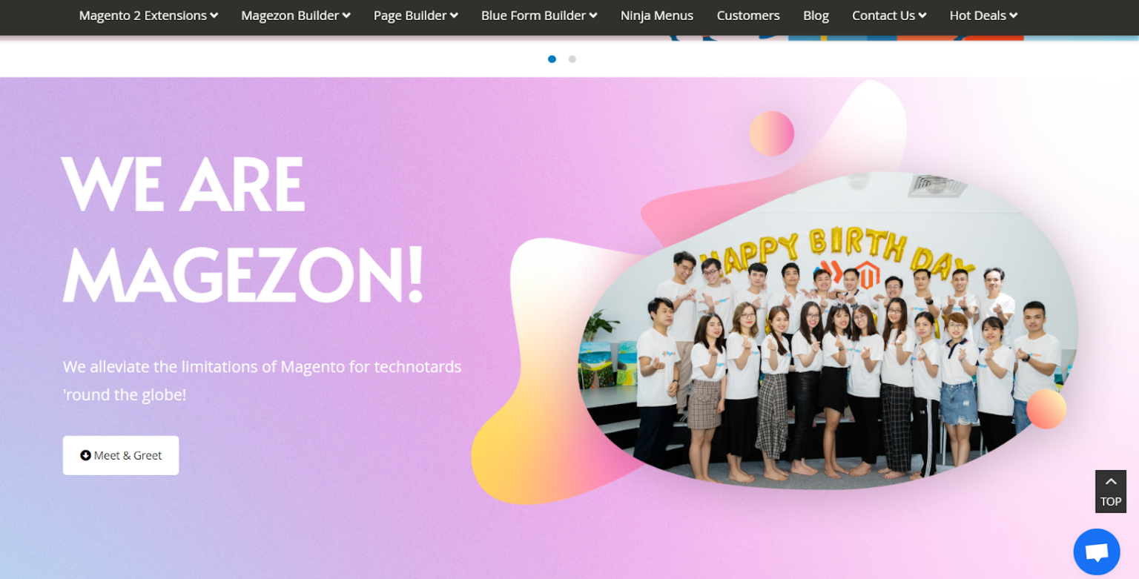Select the active first carousel dot
This screenshot has height=579, width=1139.
click(x=552, y=59)
